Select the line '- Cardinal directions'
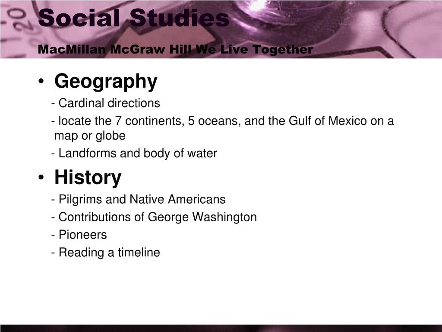The image size is (442, 332). [106, 103]
